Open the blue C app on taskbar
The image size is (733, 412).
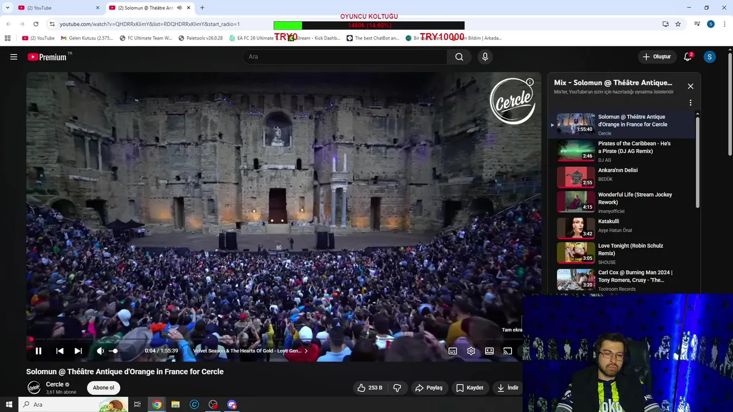pyautogui.click(x=194, y=405)
